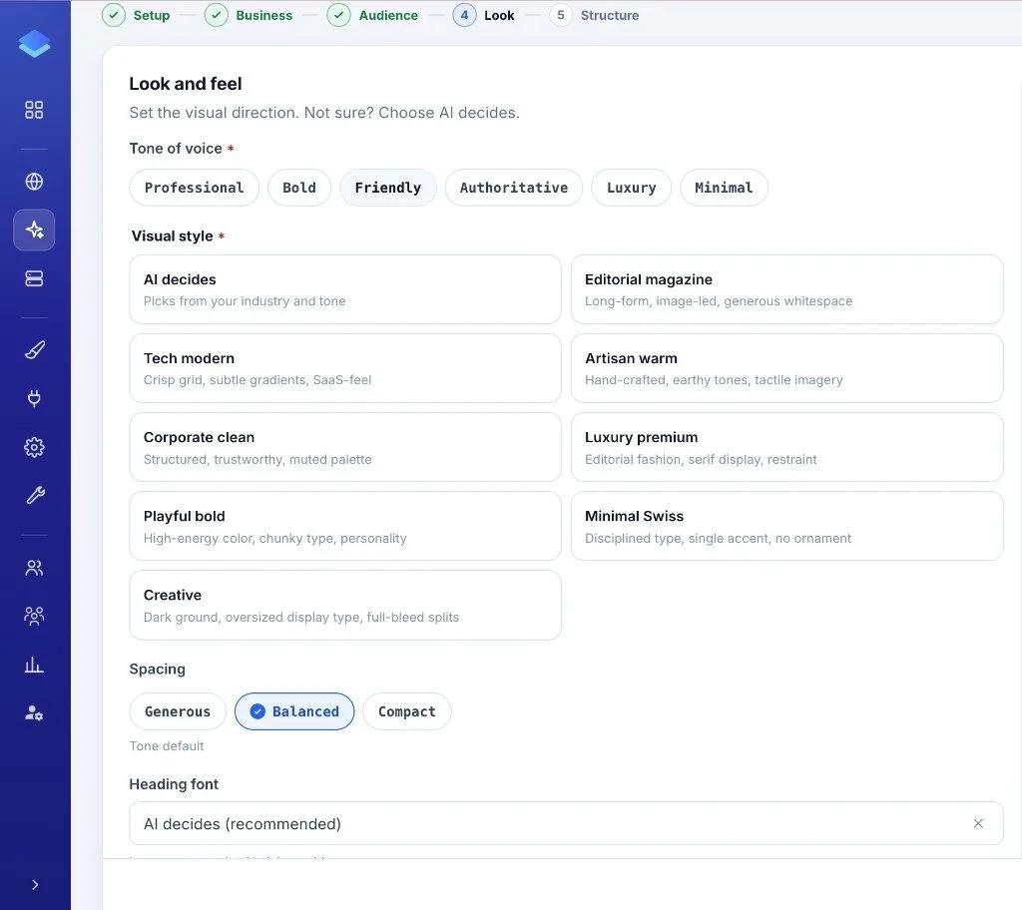Choose the Friendly tone
Screen dimensions: 1022x910
tap(388, 188)
